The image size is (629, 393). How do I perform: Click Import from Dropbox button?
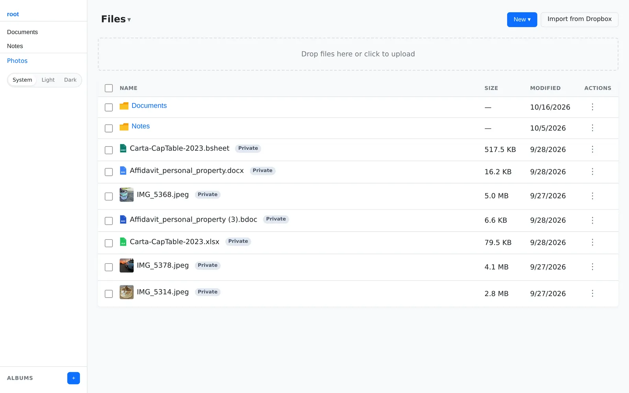(x=579, y=20)
